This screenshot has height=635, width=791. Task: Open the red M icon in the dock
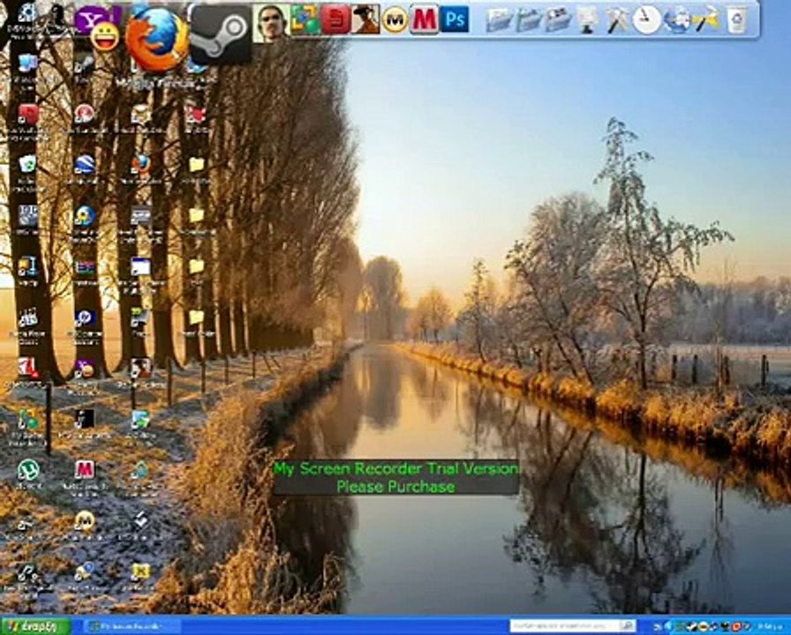point(425,19)
